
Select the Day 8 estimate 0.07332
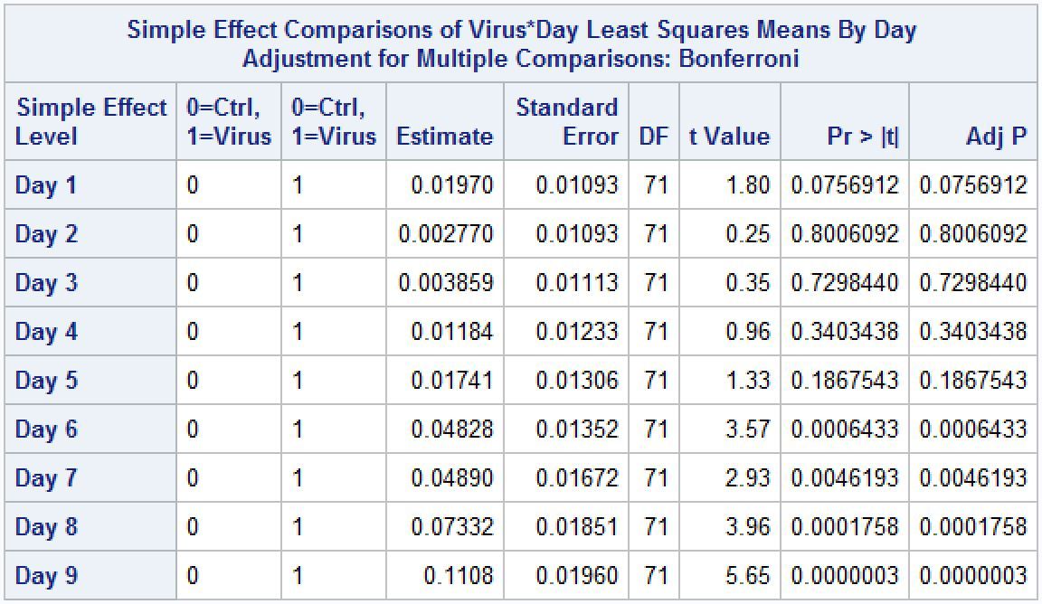point(452,527)
